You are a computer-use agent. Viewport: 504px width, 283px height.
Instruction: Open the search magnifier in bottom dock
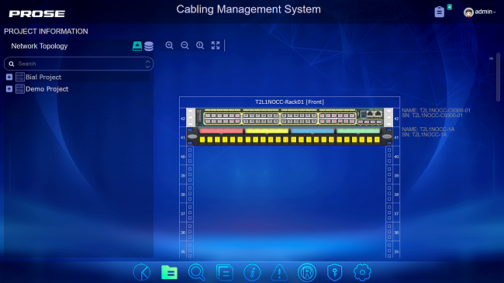pos(196,272)
